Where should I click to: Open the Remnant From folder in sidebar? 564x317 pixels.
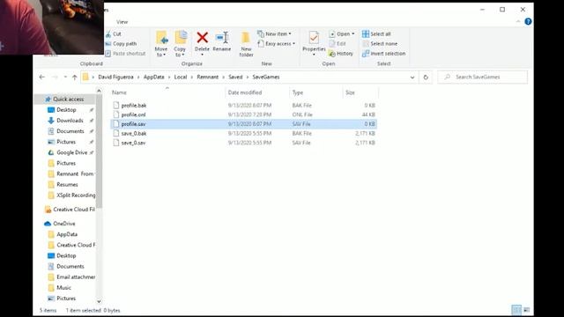click(70, 173)
